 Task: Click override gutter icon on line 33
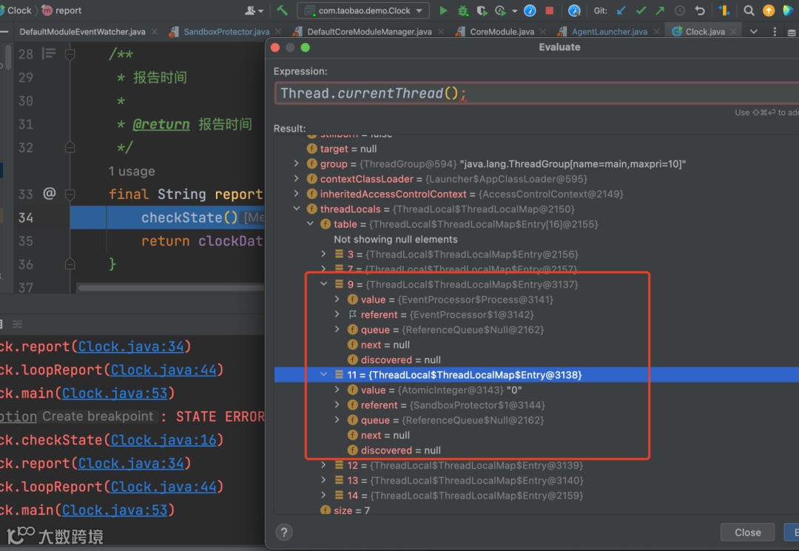[x=49, y=194]
